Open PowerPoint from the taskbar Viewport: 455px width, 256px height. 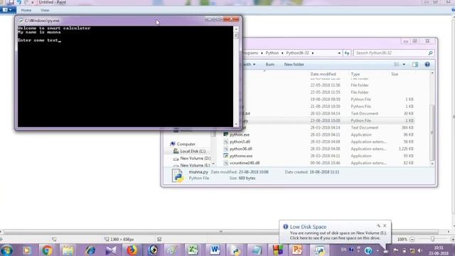point(297,250)
